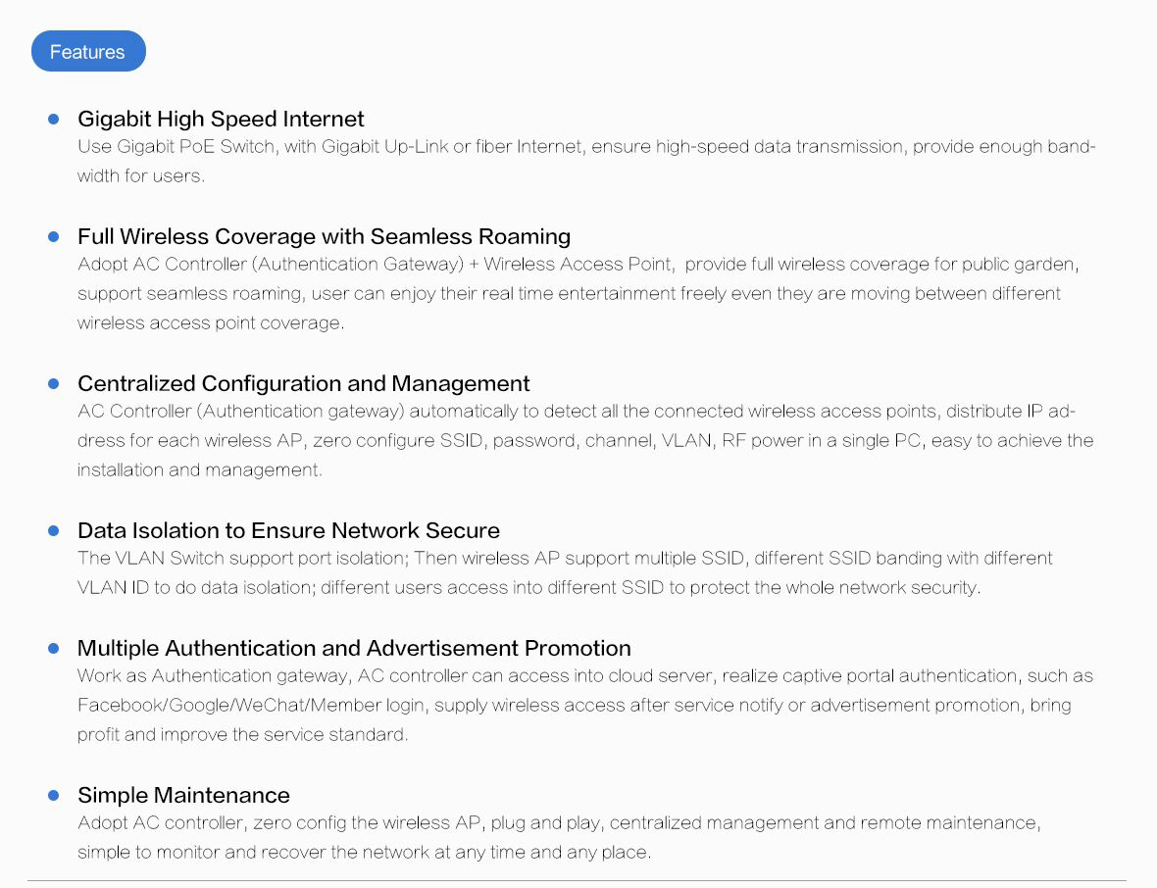Click bullet beside Full Wireless Coverage heading
The image size is (1157, 888).
pyautogui.click(x=53, y=237)
